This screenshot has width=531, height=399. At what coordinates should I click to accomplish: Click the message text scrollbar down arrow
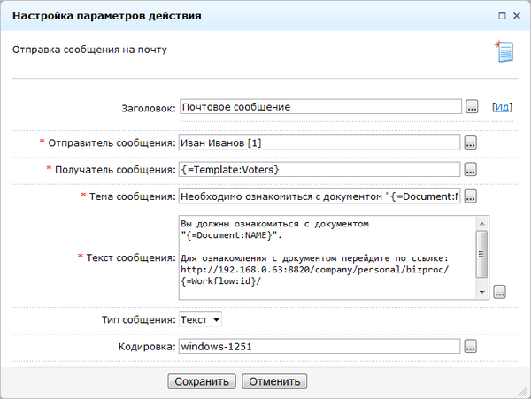tap(482, 292)
